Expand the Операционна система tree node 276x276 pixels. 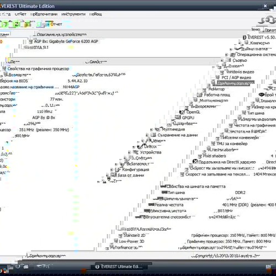227,55
